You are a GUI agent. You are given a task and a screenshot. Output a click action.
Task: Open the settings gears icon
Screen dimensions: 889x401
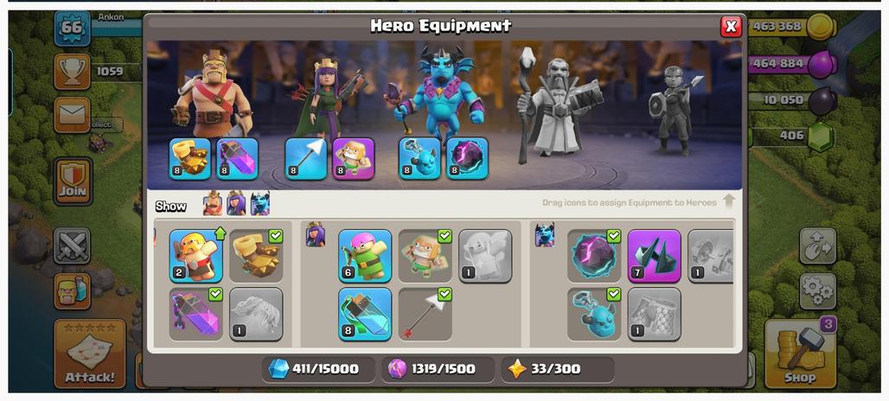pyautogui.click(x=817, y=291)
